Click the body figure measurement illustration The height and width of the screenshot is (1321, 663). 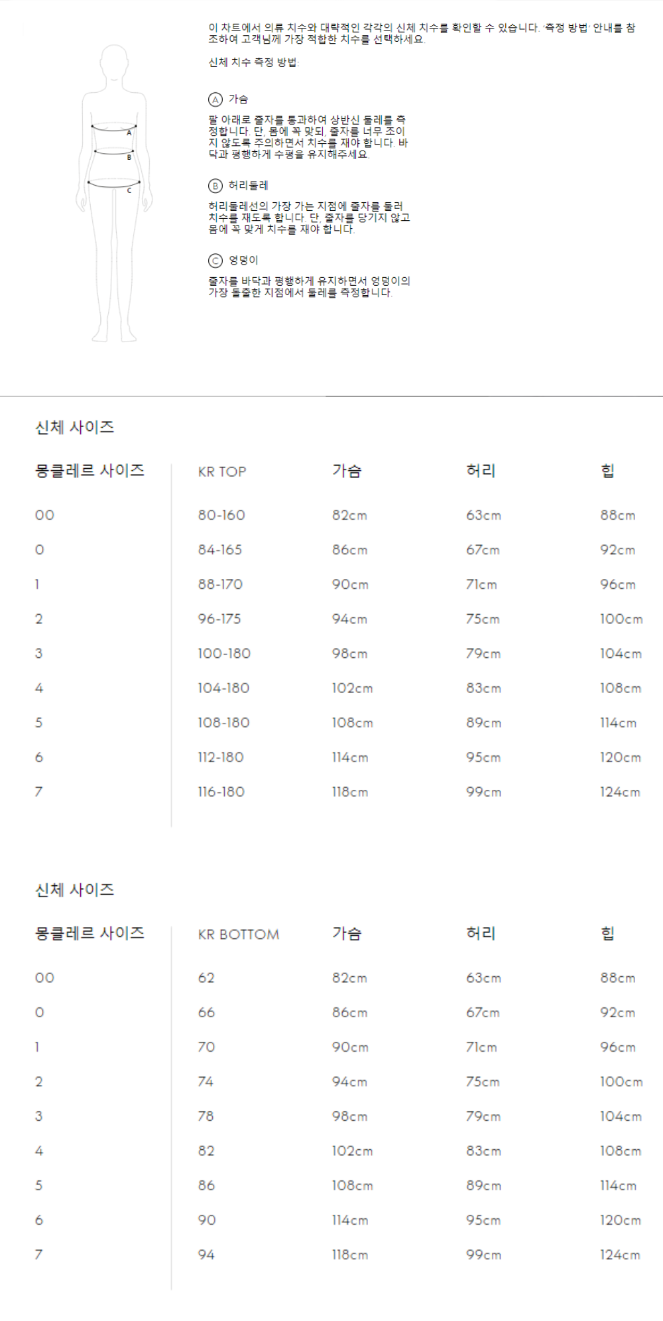(114, 194)
